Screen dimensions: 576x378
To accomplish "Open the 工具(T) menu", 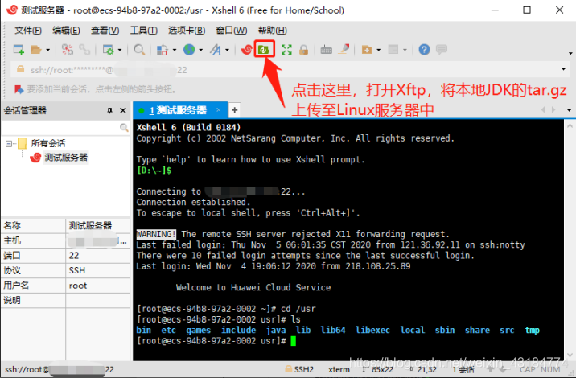I will coord(144,31).
